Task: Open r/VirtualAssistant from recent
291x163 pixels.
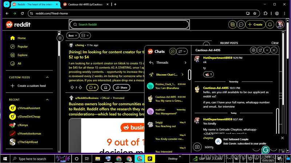Action: tap(29, 108)
